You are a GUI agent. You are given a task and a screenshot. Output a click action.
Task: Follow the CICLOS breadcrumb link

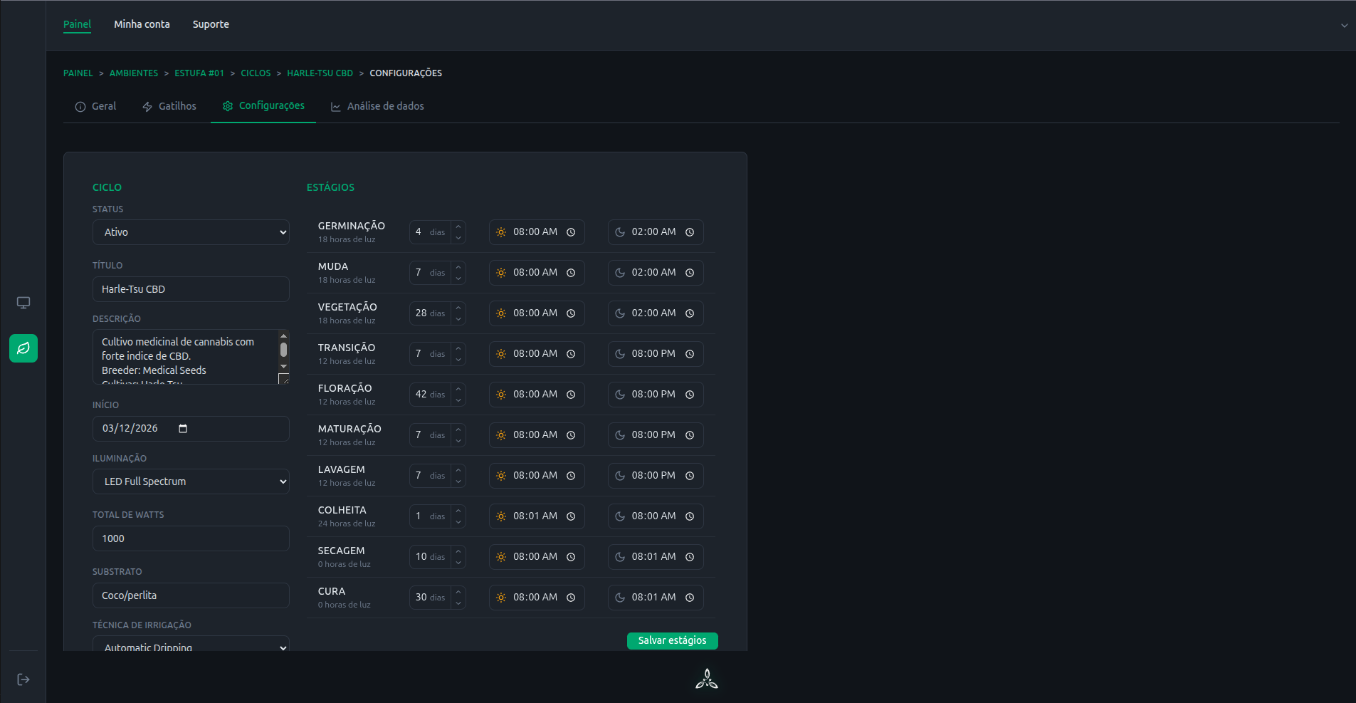(256, 73)
